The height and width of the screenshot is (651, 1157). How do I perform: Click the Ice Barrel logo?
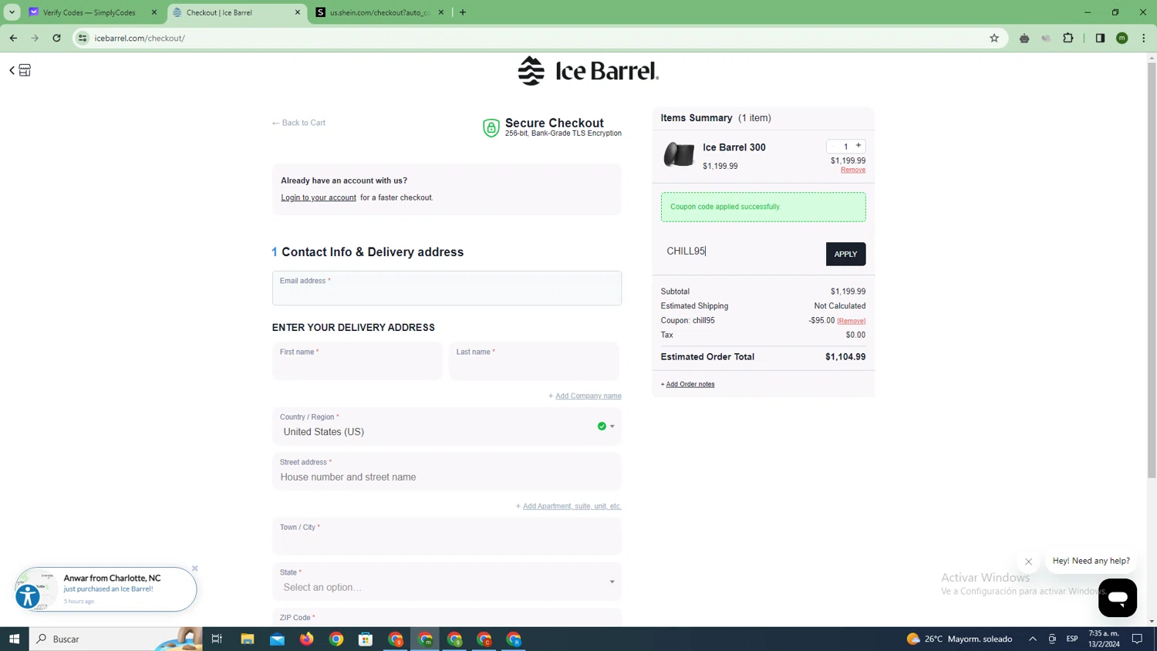click(x=588, y=71)
